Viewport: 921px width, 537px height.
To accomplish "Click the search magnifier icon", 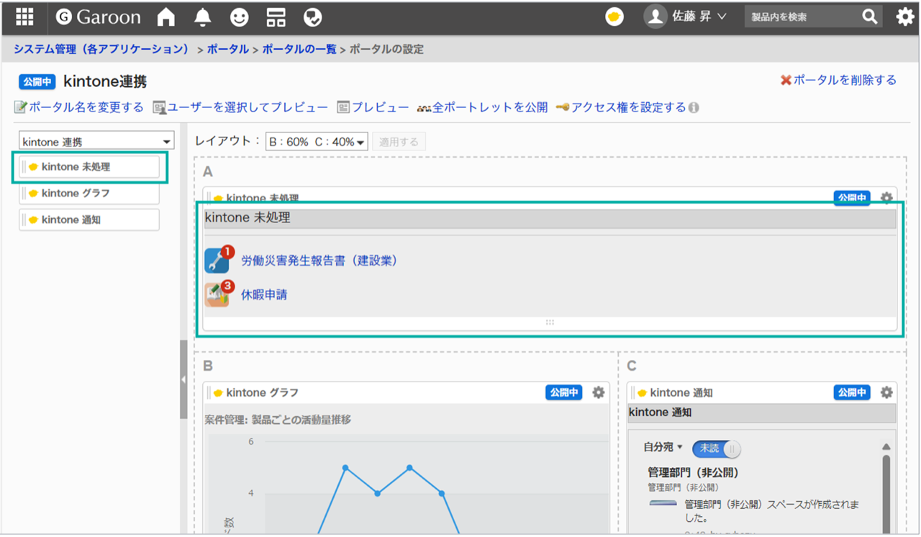I will click(x=870, y=17).
